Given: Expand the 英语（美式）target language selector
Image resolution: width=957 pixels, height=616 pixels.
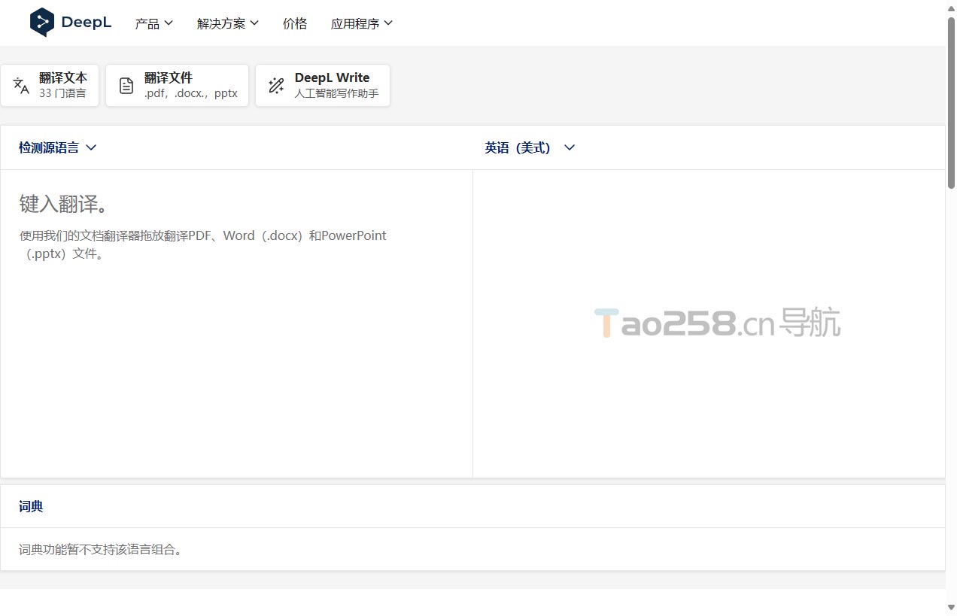Looking at the screenshot, I should pyautogui.click(x=530, y=147).
